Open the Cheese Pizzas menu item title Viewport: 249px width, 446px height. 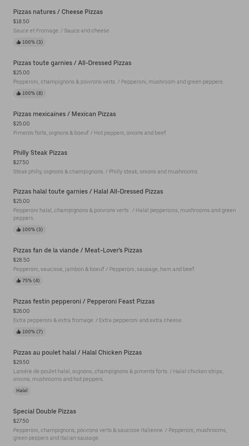click(58, 12)
